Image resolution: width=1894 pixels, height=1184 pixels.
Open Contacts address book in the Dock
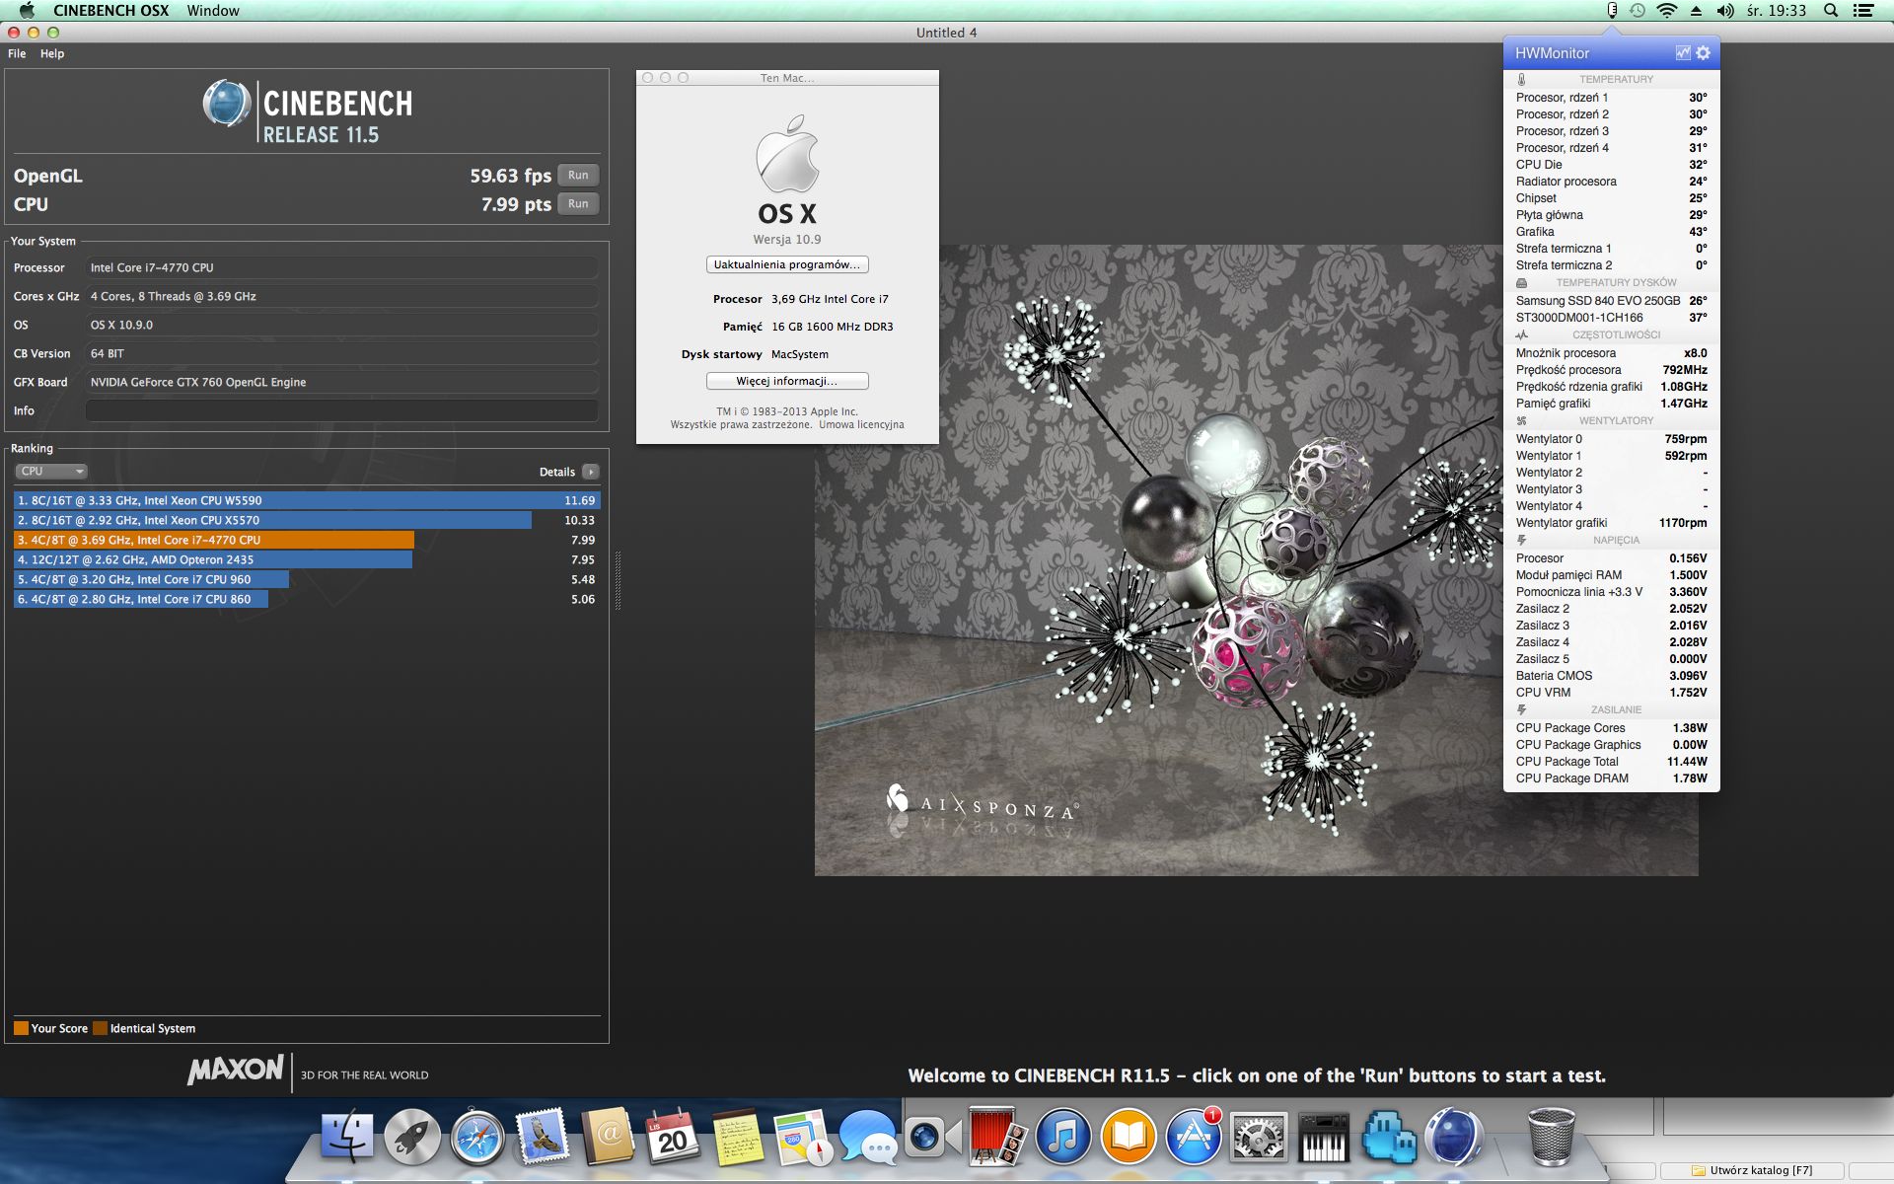coord(608,1138)
